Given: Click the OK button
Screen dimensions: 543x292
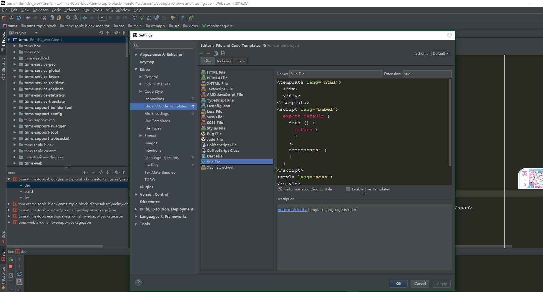Looking at the screenshot, I should 399,283.
